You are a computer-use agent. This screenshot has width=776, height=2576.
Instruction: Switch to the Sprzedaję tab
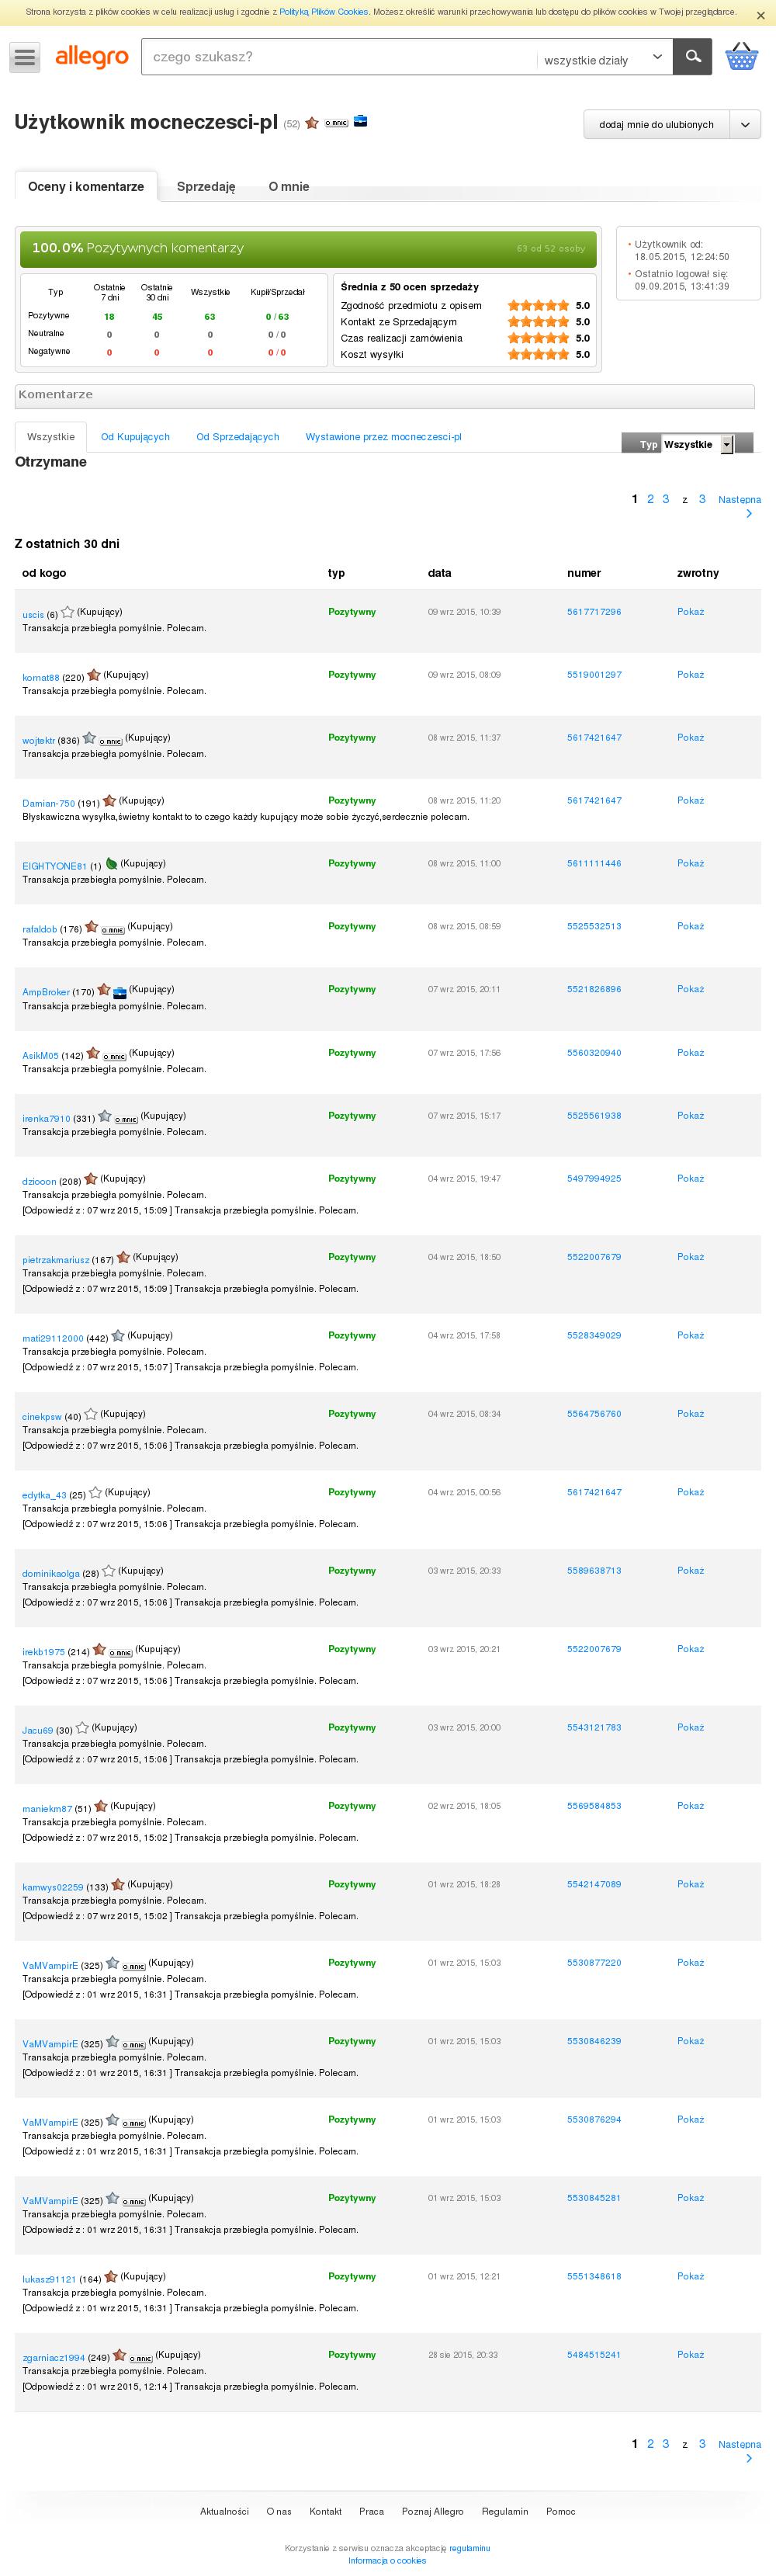click(x=206, y=187)
